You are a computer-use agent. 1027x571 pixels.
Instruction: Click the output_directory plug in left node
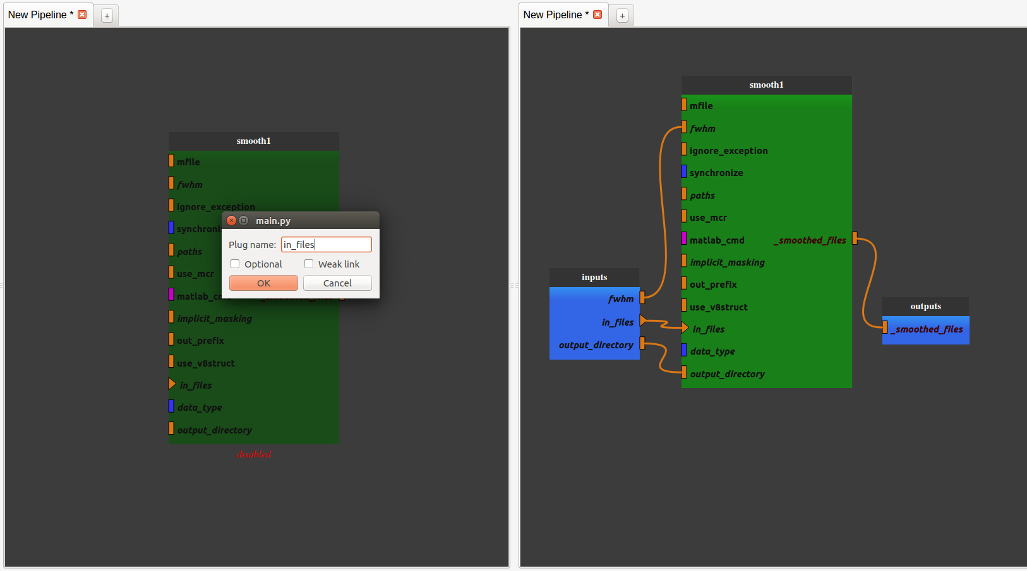[171, 428]
